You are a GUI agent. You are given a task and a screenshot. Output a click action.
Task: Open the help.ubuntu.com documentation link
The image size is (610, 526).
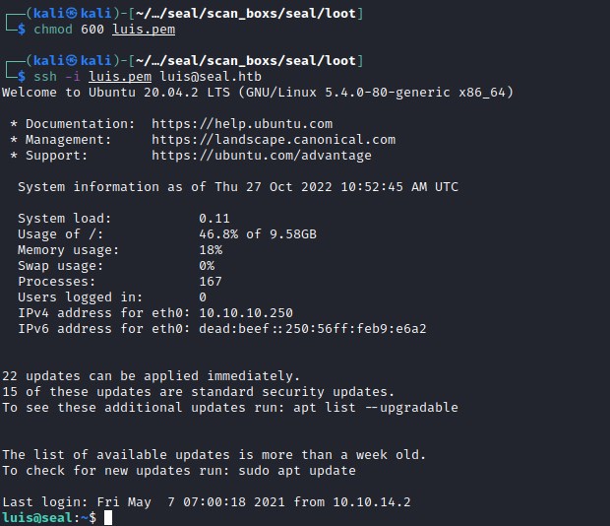(x=242, y=124)
